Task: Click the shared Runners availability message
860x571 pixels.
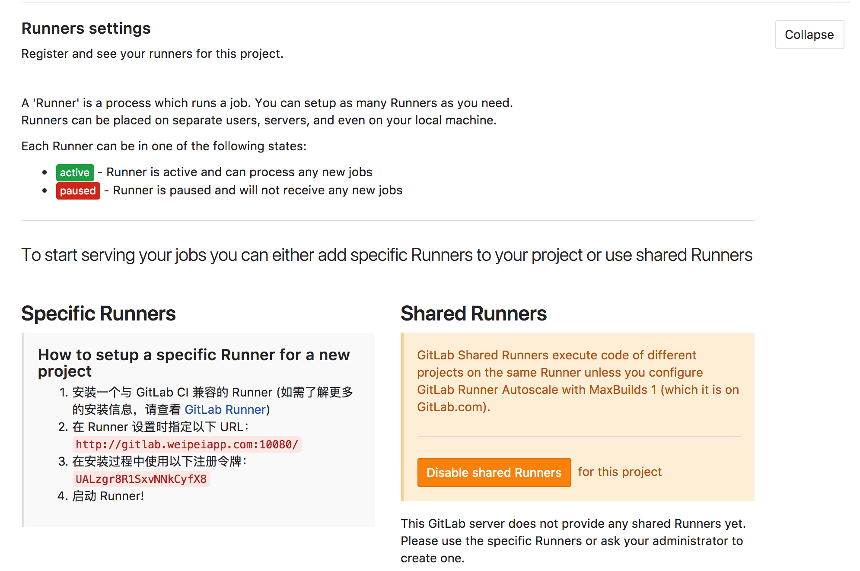Action: tap(573, 541)
